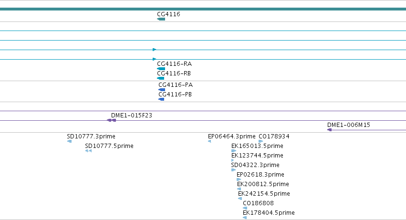
Task: Select the EK242154.5prime arrow glyph
Action: click(240, 199)
